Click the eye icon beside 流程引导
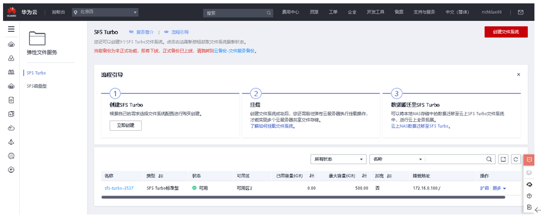 166,32
